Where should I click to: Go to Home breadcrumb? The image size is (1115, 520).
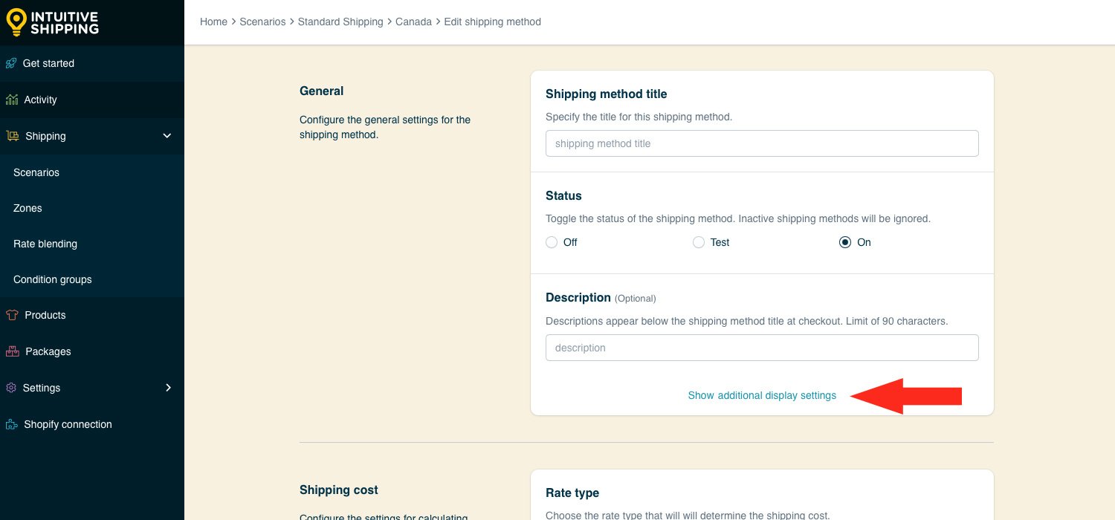[213, 22]
